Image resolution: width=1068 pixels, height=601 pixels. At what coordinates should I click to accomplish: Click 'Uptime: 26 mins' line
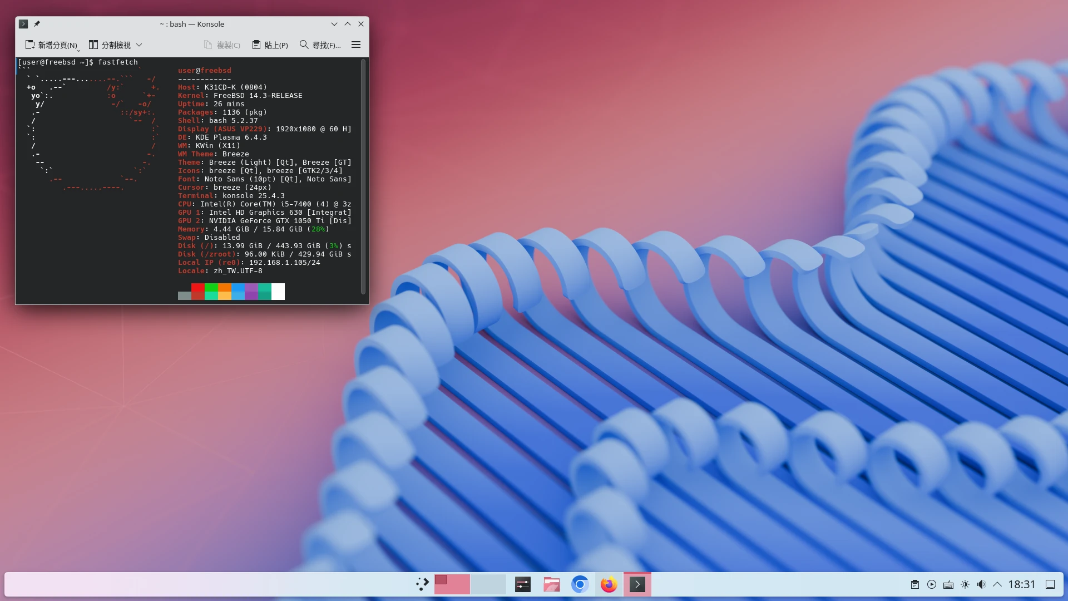click(x=211, y=104)
